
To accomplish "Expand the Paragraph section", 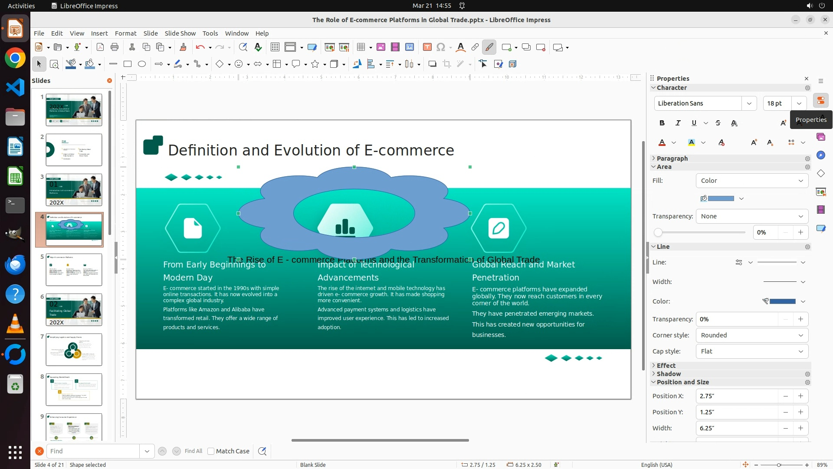I will 672,159.
